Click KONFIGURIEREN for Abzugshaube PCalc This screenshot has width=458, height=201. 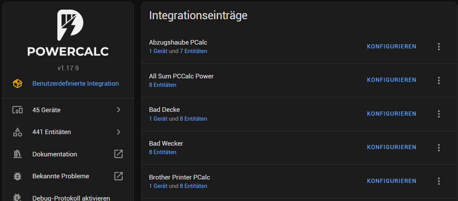(391, 47)
